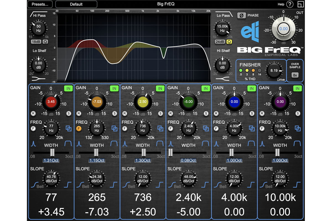Screen dimensions: 332x221
Task: Click the R button on the 265 Hz band
Action: 79,113
